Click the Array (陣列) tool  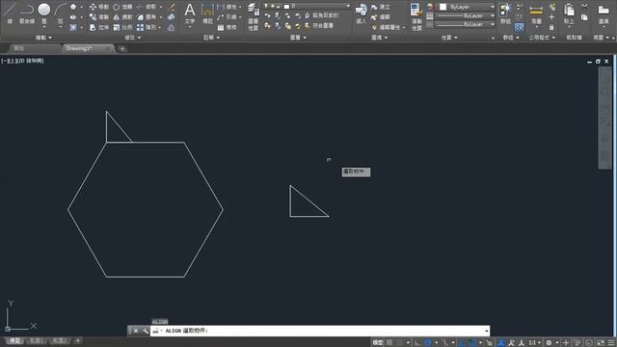[x=147, y=28]
